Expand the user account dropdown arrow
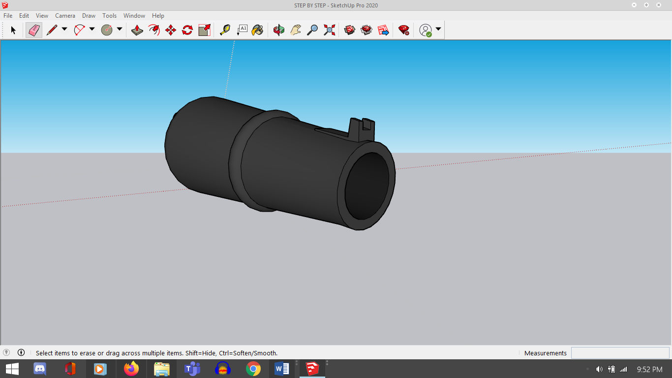Viewport: 672px width, 378px height. click(x=438, y=30)
